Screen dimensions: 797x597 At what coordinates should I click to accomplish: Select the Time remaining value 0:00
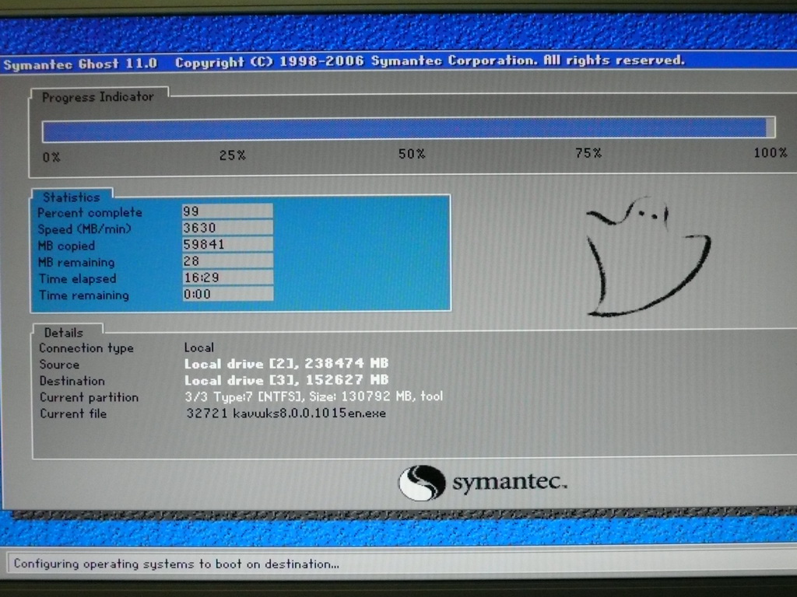point(227,294)
